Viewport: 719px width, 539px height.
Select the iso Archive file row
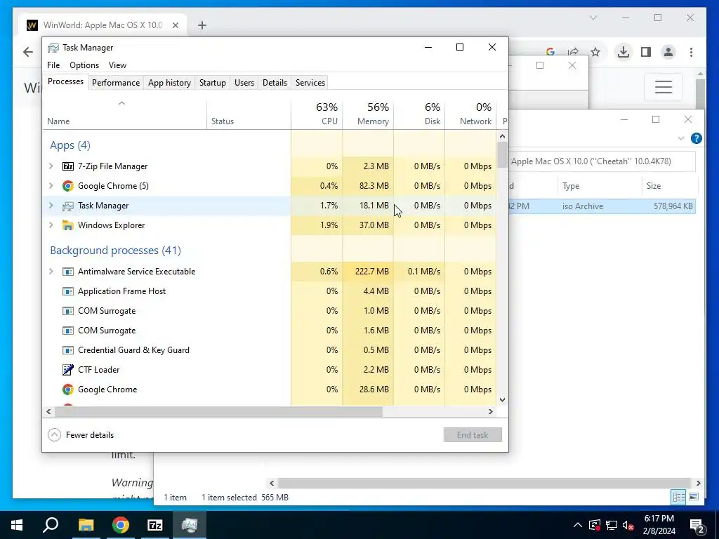pyautogui.click(x=602, y=206)
